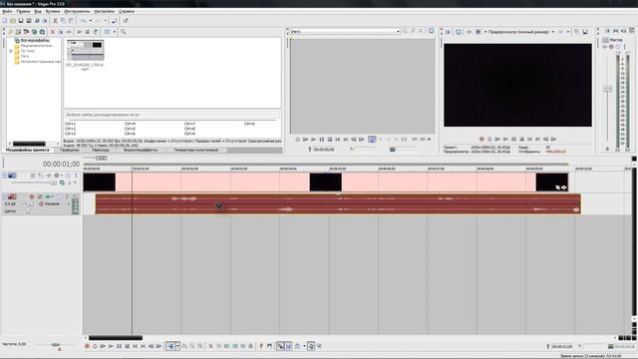Play the timeline from cursor position
The height and width of the screenshot is (359, 638).
pyautogui.click(x=111, y=346)
